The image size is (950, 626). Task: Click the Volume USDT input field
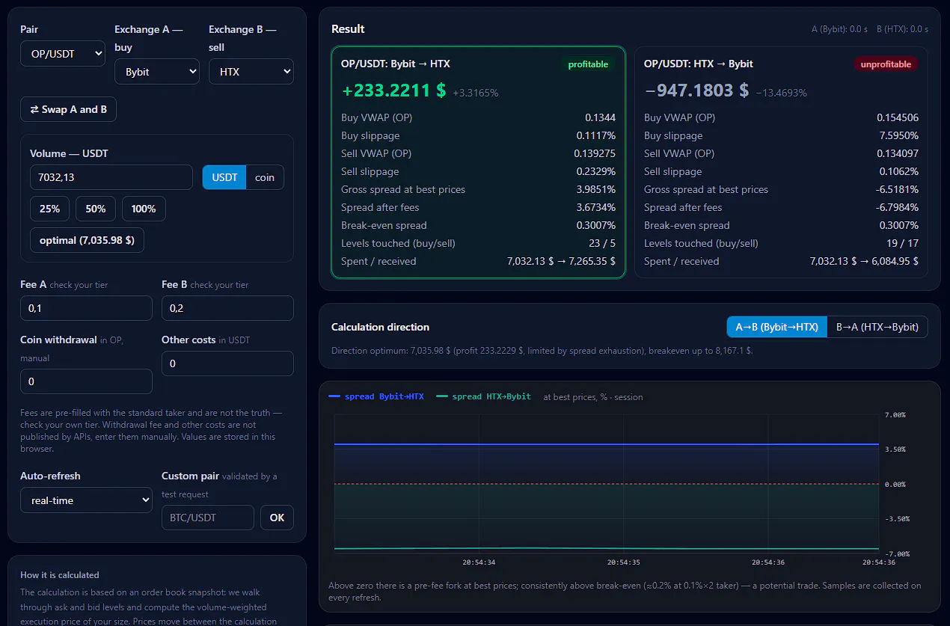(x=111, y=177)
